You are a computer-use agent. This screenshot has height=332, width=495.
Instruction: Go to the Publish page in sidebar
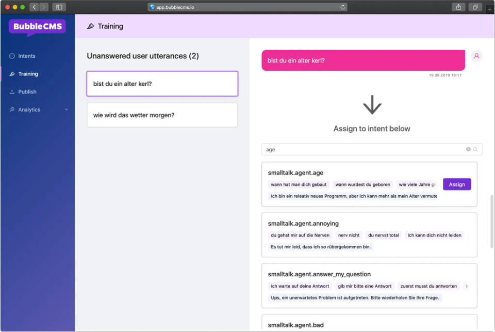27,91
